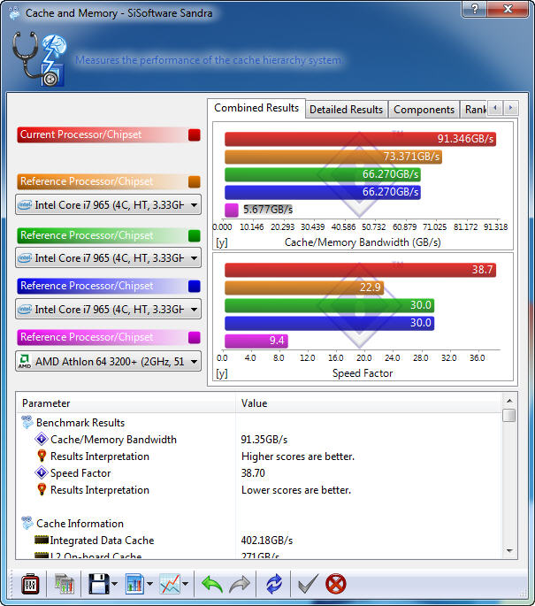Click the Cache/Memory Bandwidth diamond icon
This screenshot has height=606, width=535.
(x=42, y=439)
